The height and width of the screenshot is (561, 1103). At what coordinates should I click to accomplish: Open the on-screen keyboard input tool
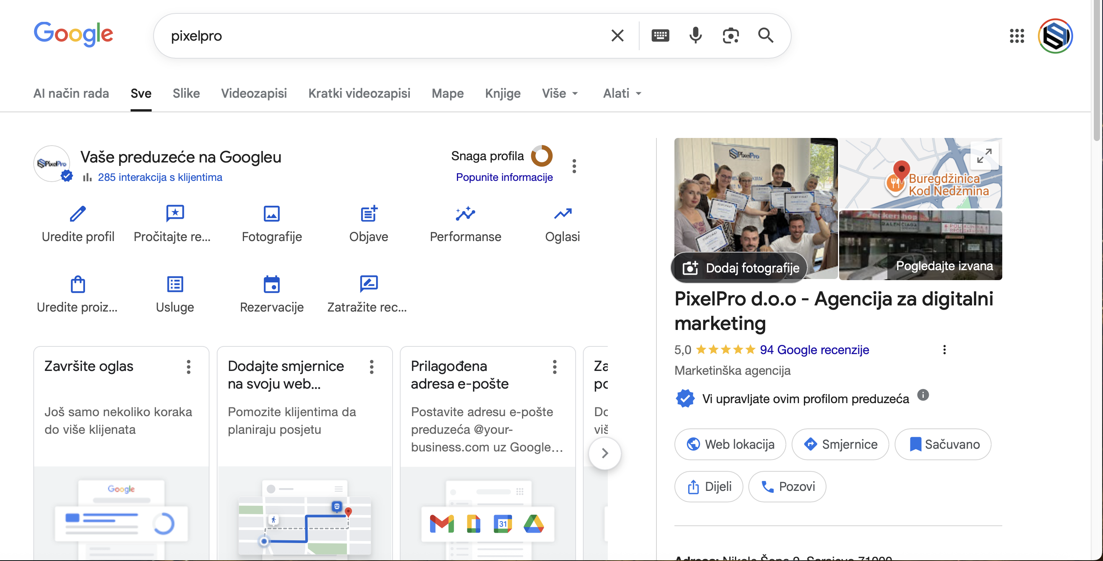pyautogui.click(x=660, y=36)
